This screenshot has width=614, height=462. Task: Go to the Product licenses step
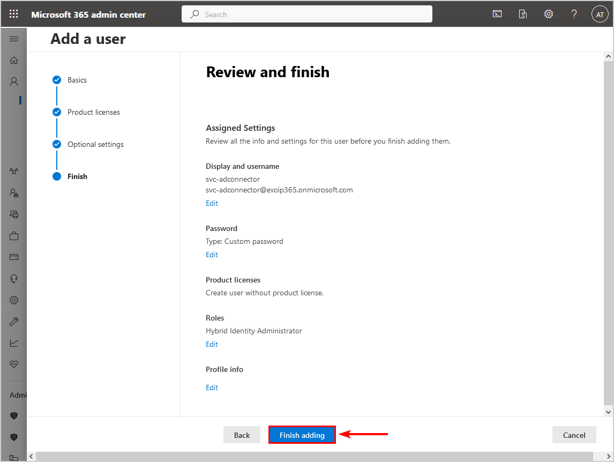point(93,112)
